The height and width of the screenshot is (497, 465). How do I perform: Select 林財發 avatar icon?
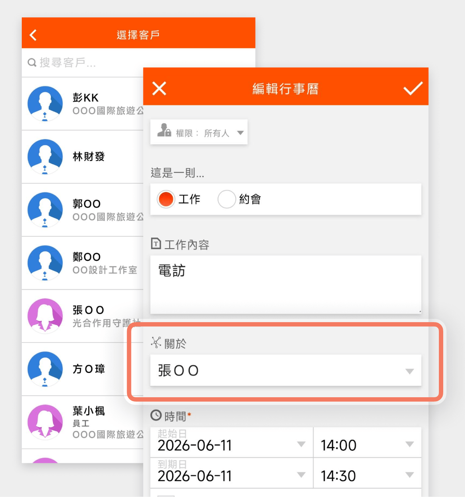coord(45,157)
